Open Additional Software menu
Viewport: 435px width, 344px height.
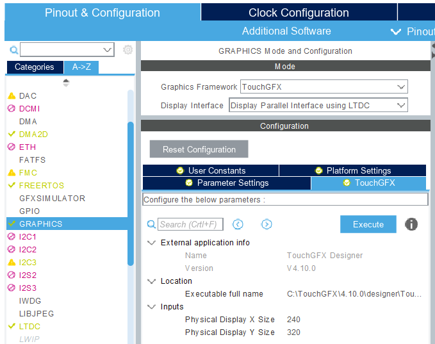pos(286,31)
